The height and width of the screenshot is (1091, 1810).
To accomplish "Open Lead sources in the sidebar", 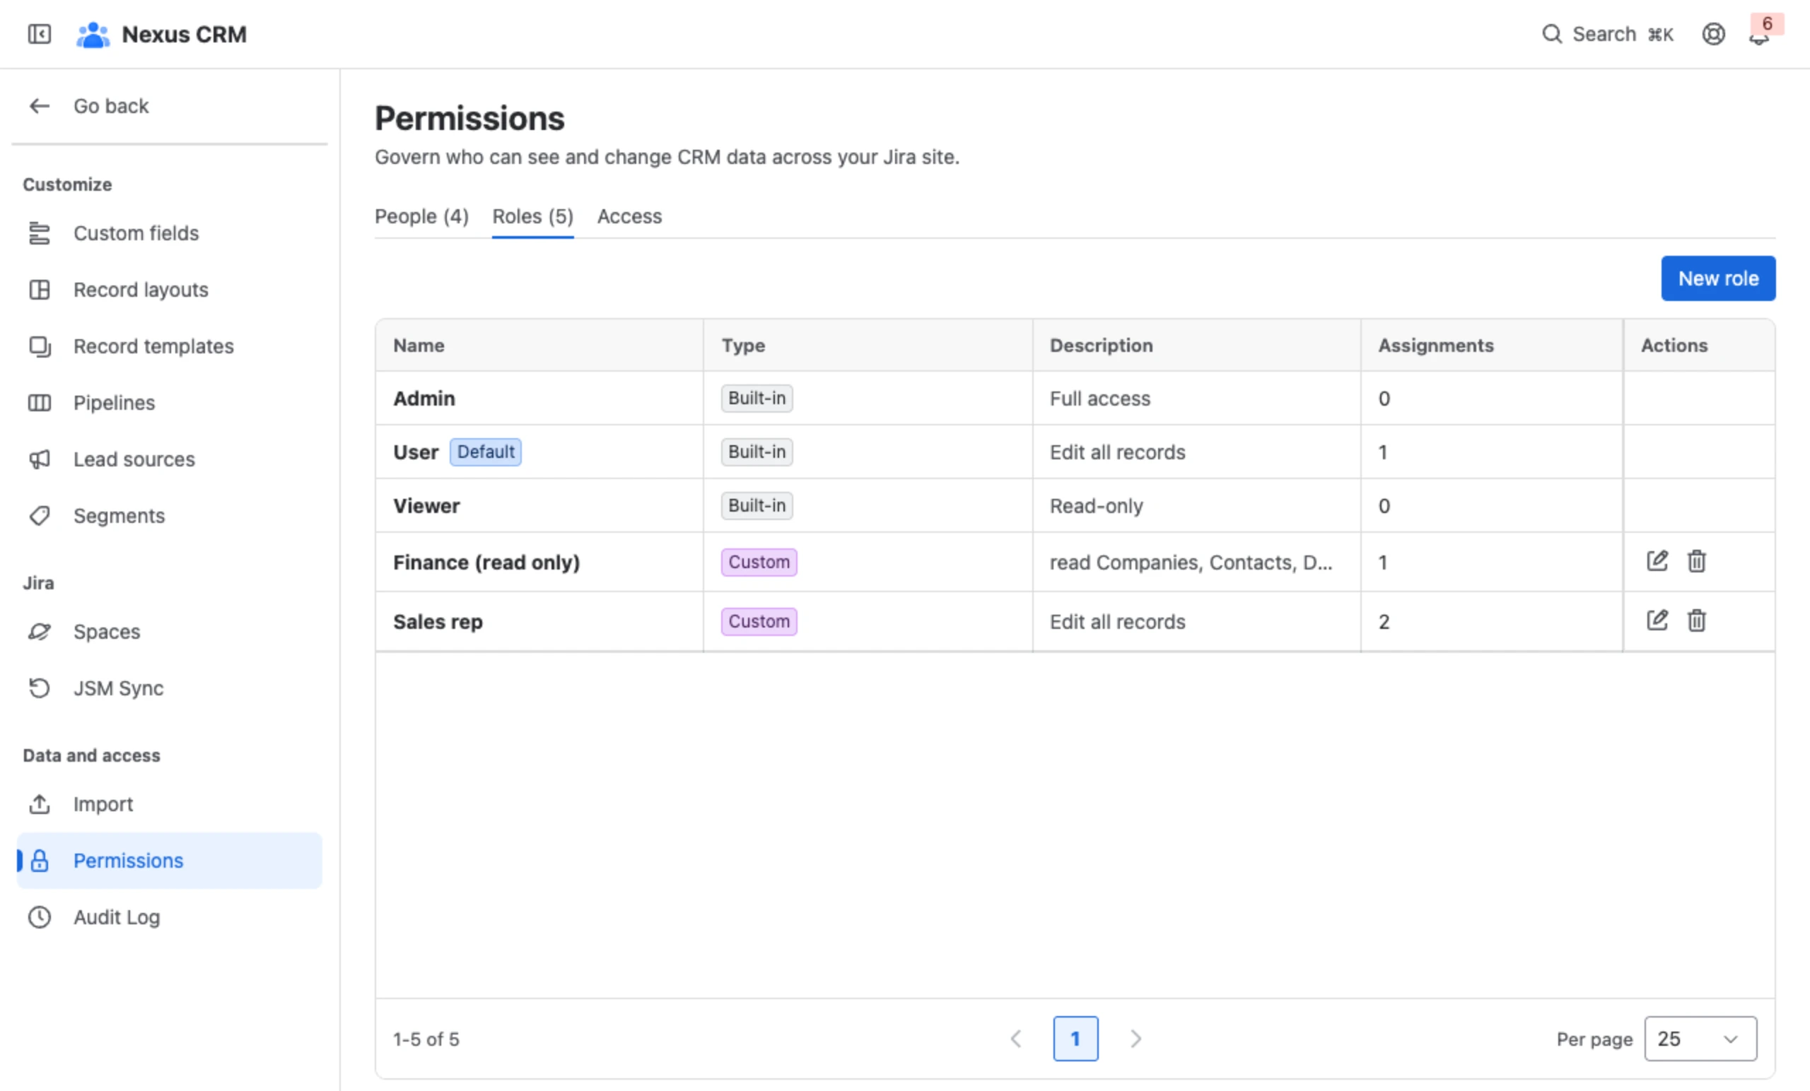I will coord(170,459).
